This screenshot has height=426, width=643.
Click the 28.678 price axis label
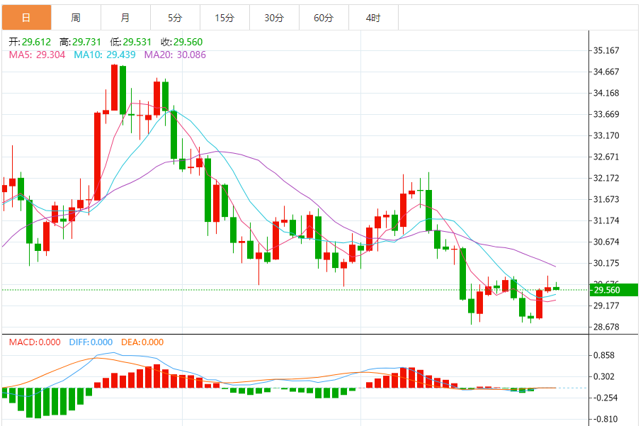pos(606,327)
